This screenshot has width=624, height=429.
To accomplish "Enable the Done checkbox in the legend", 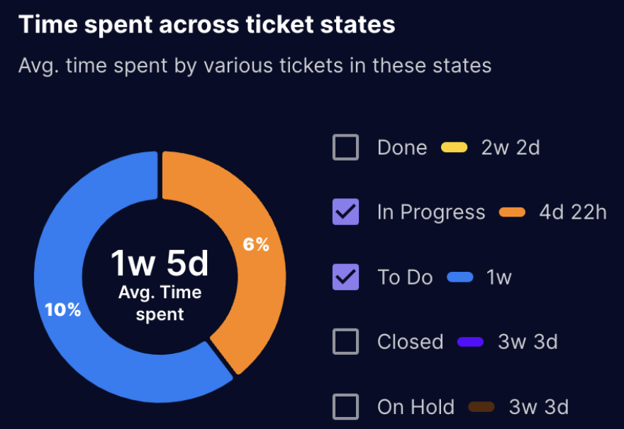I will [x=345, y=147].
